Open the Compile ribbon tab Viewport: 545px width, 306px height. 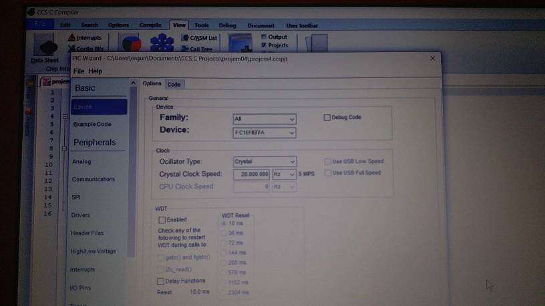tap(150, 25)
